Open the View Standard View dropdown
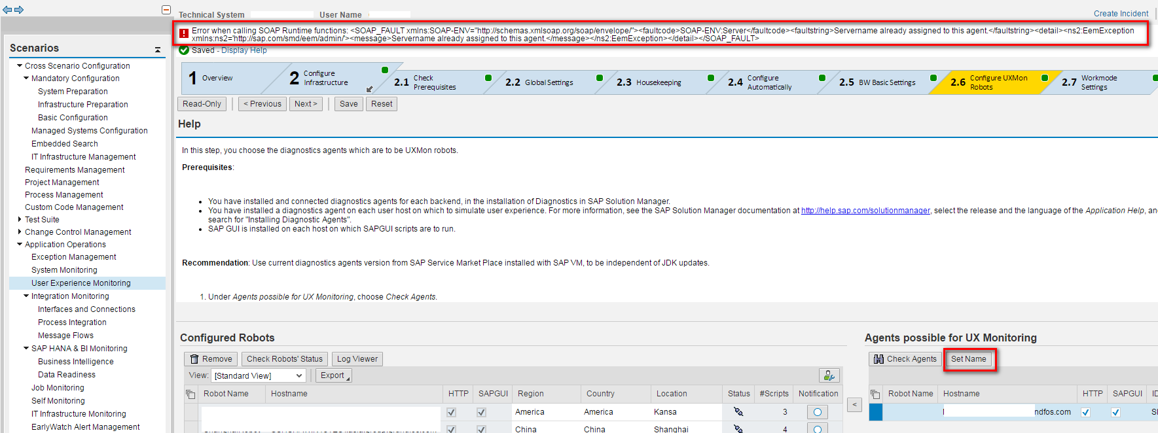Image resolution: width=1158 pixels, height=433 pixels. (259, 375)
